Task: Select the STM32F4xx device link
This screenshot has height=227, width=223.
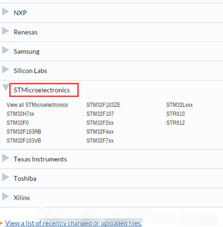Action: (100, 132)
